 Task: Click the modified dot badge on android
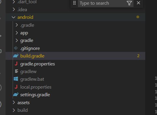(138, 17)
